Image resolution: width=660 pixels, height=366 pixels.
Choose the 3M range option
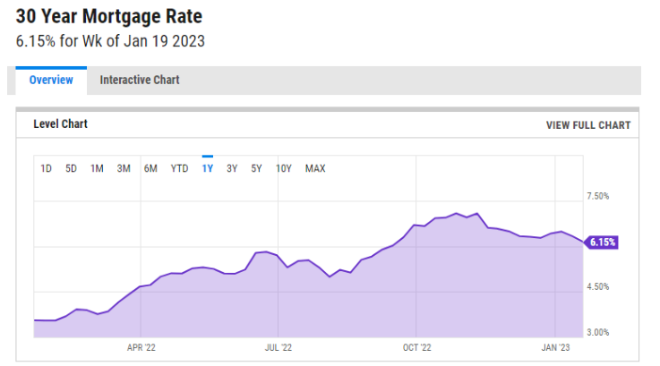124,168
